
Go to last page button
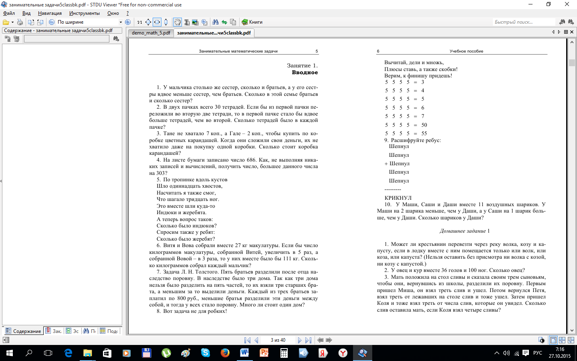coord(308,340)
